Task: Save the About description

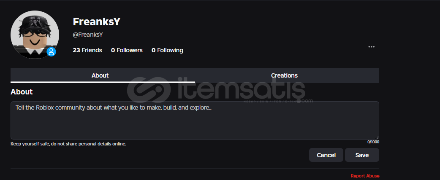Action: (362, 155)
